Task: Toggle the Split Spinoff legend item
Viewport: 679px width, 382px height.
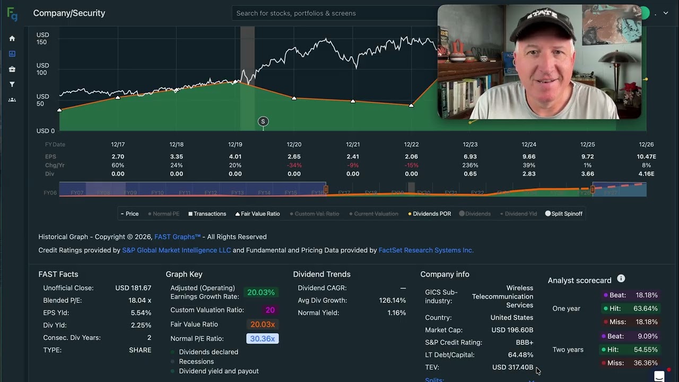Action: click(x=564, y=214)
